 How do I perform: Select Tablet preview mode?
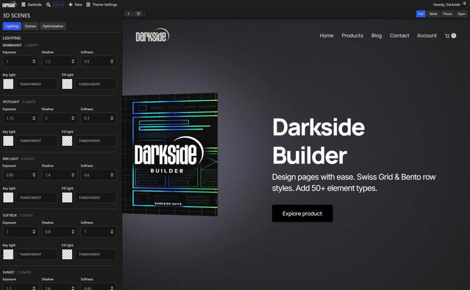(433, 14)
